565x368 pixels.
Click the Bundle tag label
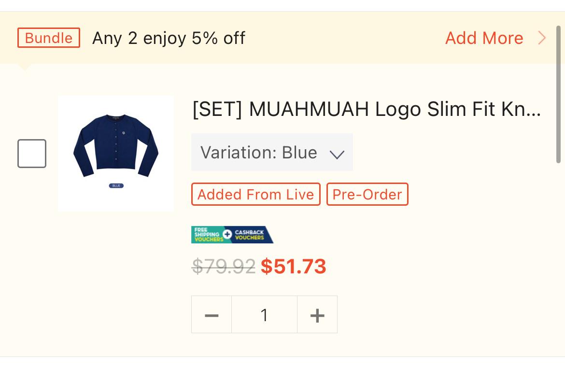(49, 38)
